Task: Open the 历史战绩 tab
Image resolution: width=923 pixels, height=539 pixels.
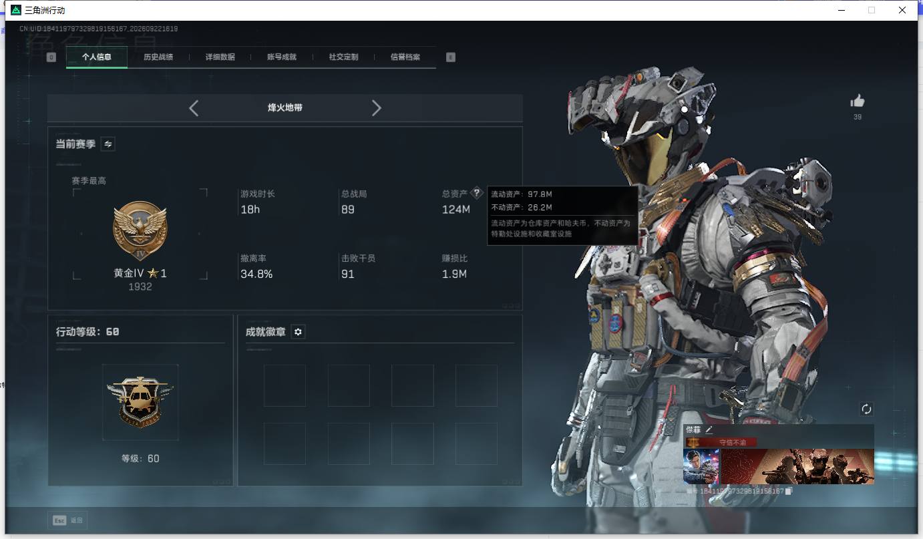Action: (158, 57)
